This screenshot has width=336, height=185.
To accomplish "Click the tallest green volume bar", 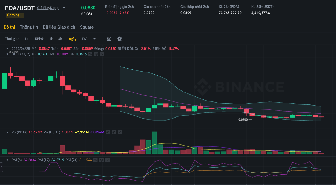I will click(x=154, y=143).
